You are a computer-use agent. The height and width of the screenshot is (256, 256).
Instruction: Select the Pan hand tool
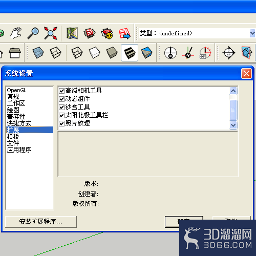[x=16, y=33]
